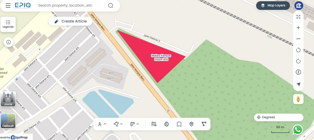Select the location pin tool

(x=192, y=124)
